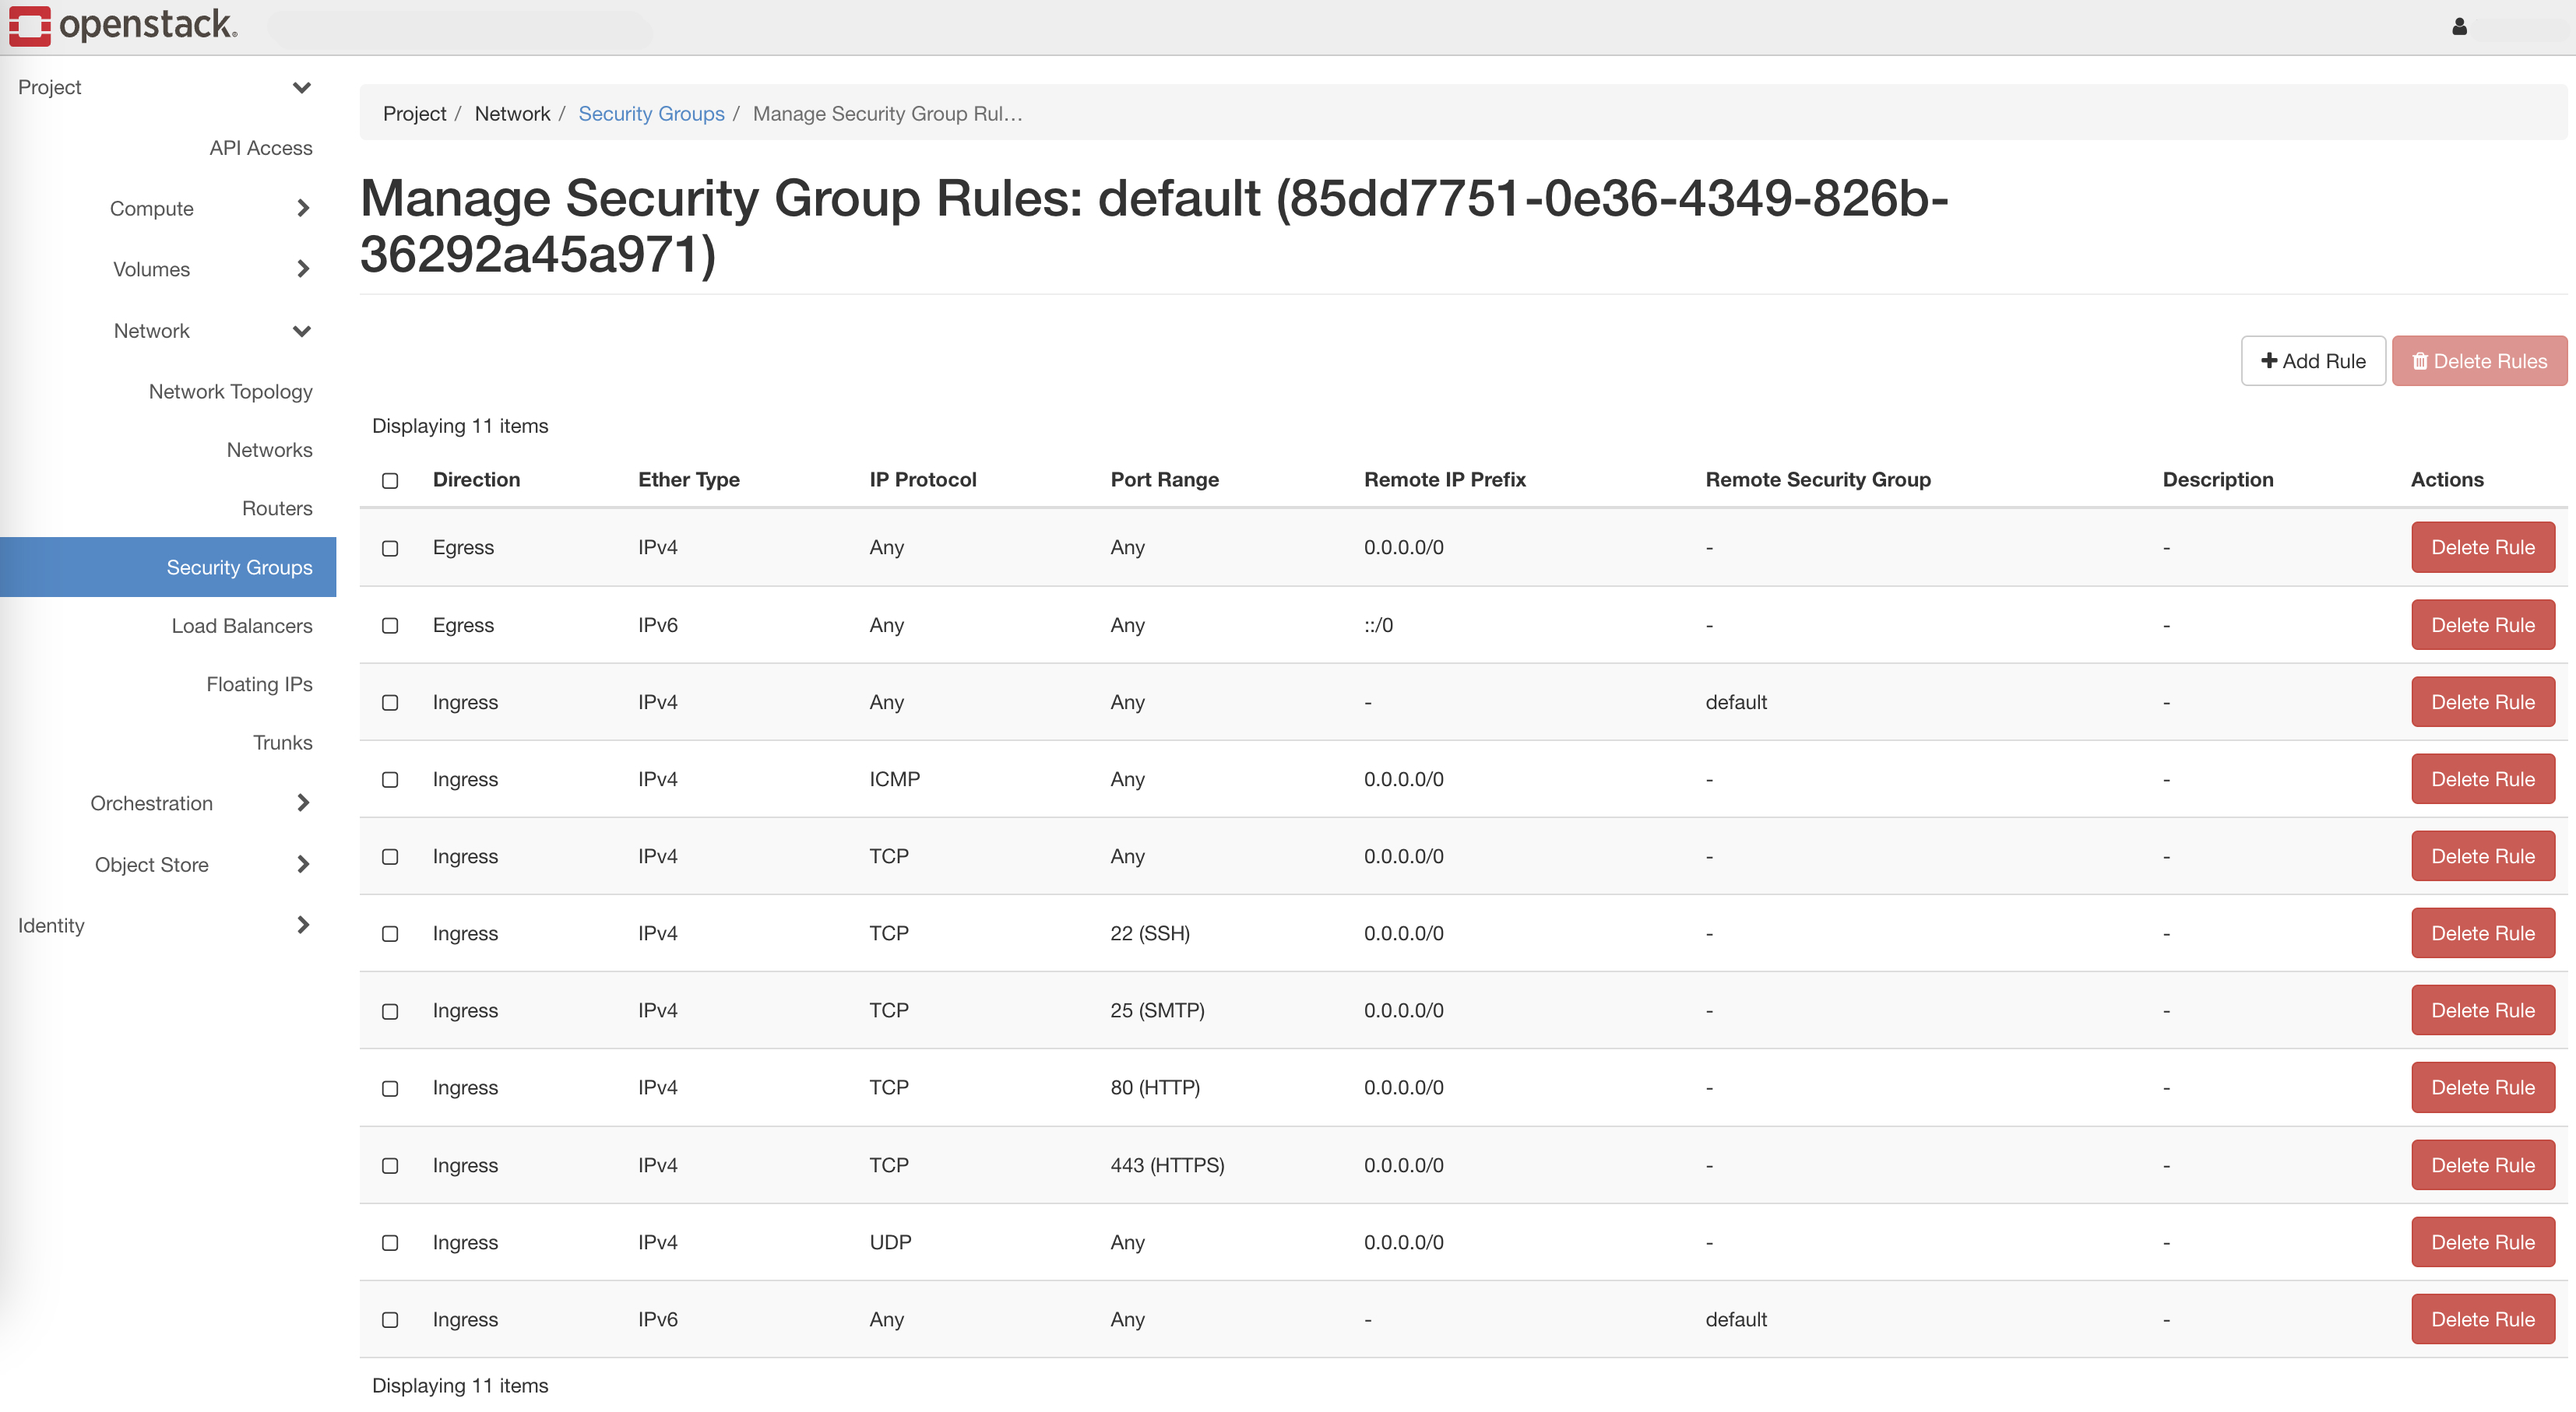Open Security Groups via breadcrumb link

(x=652, y=113)
